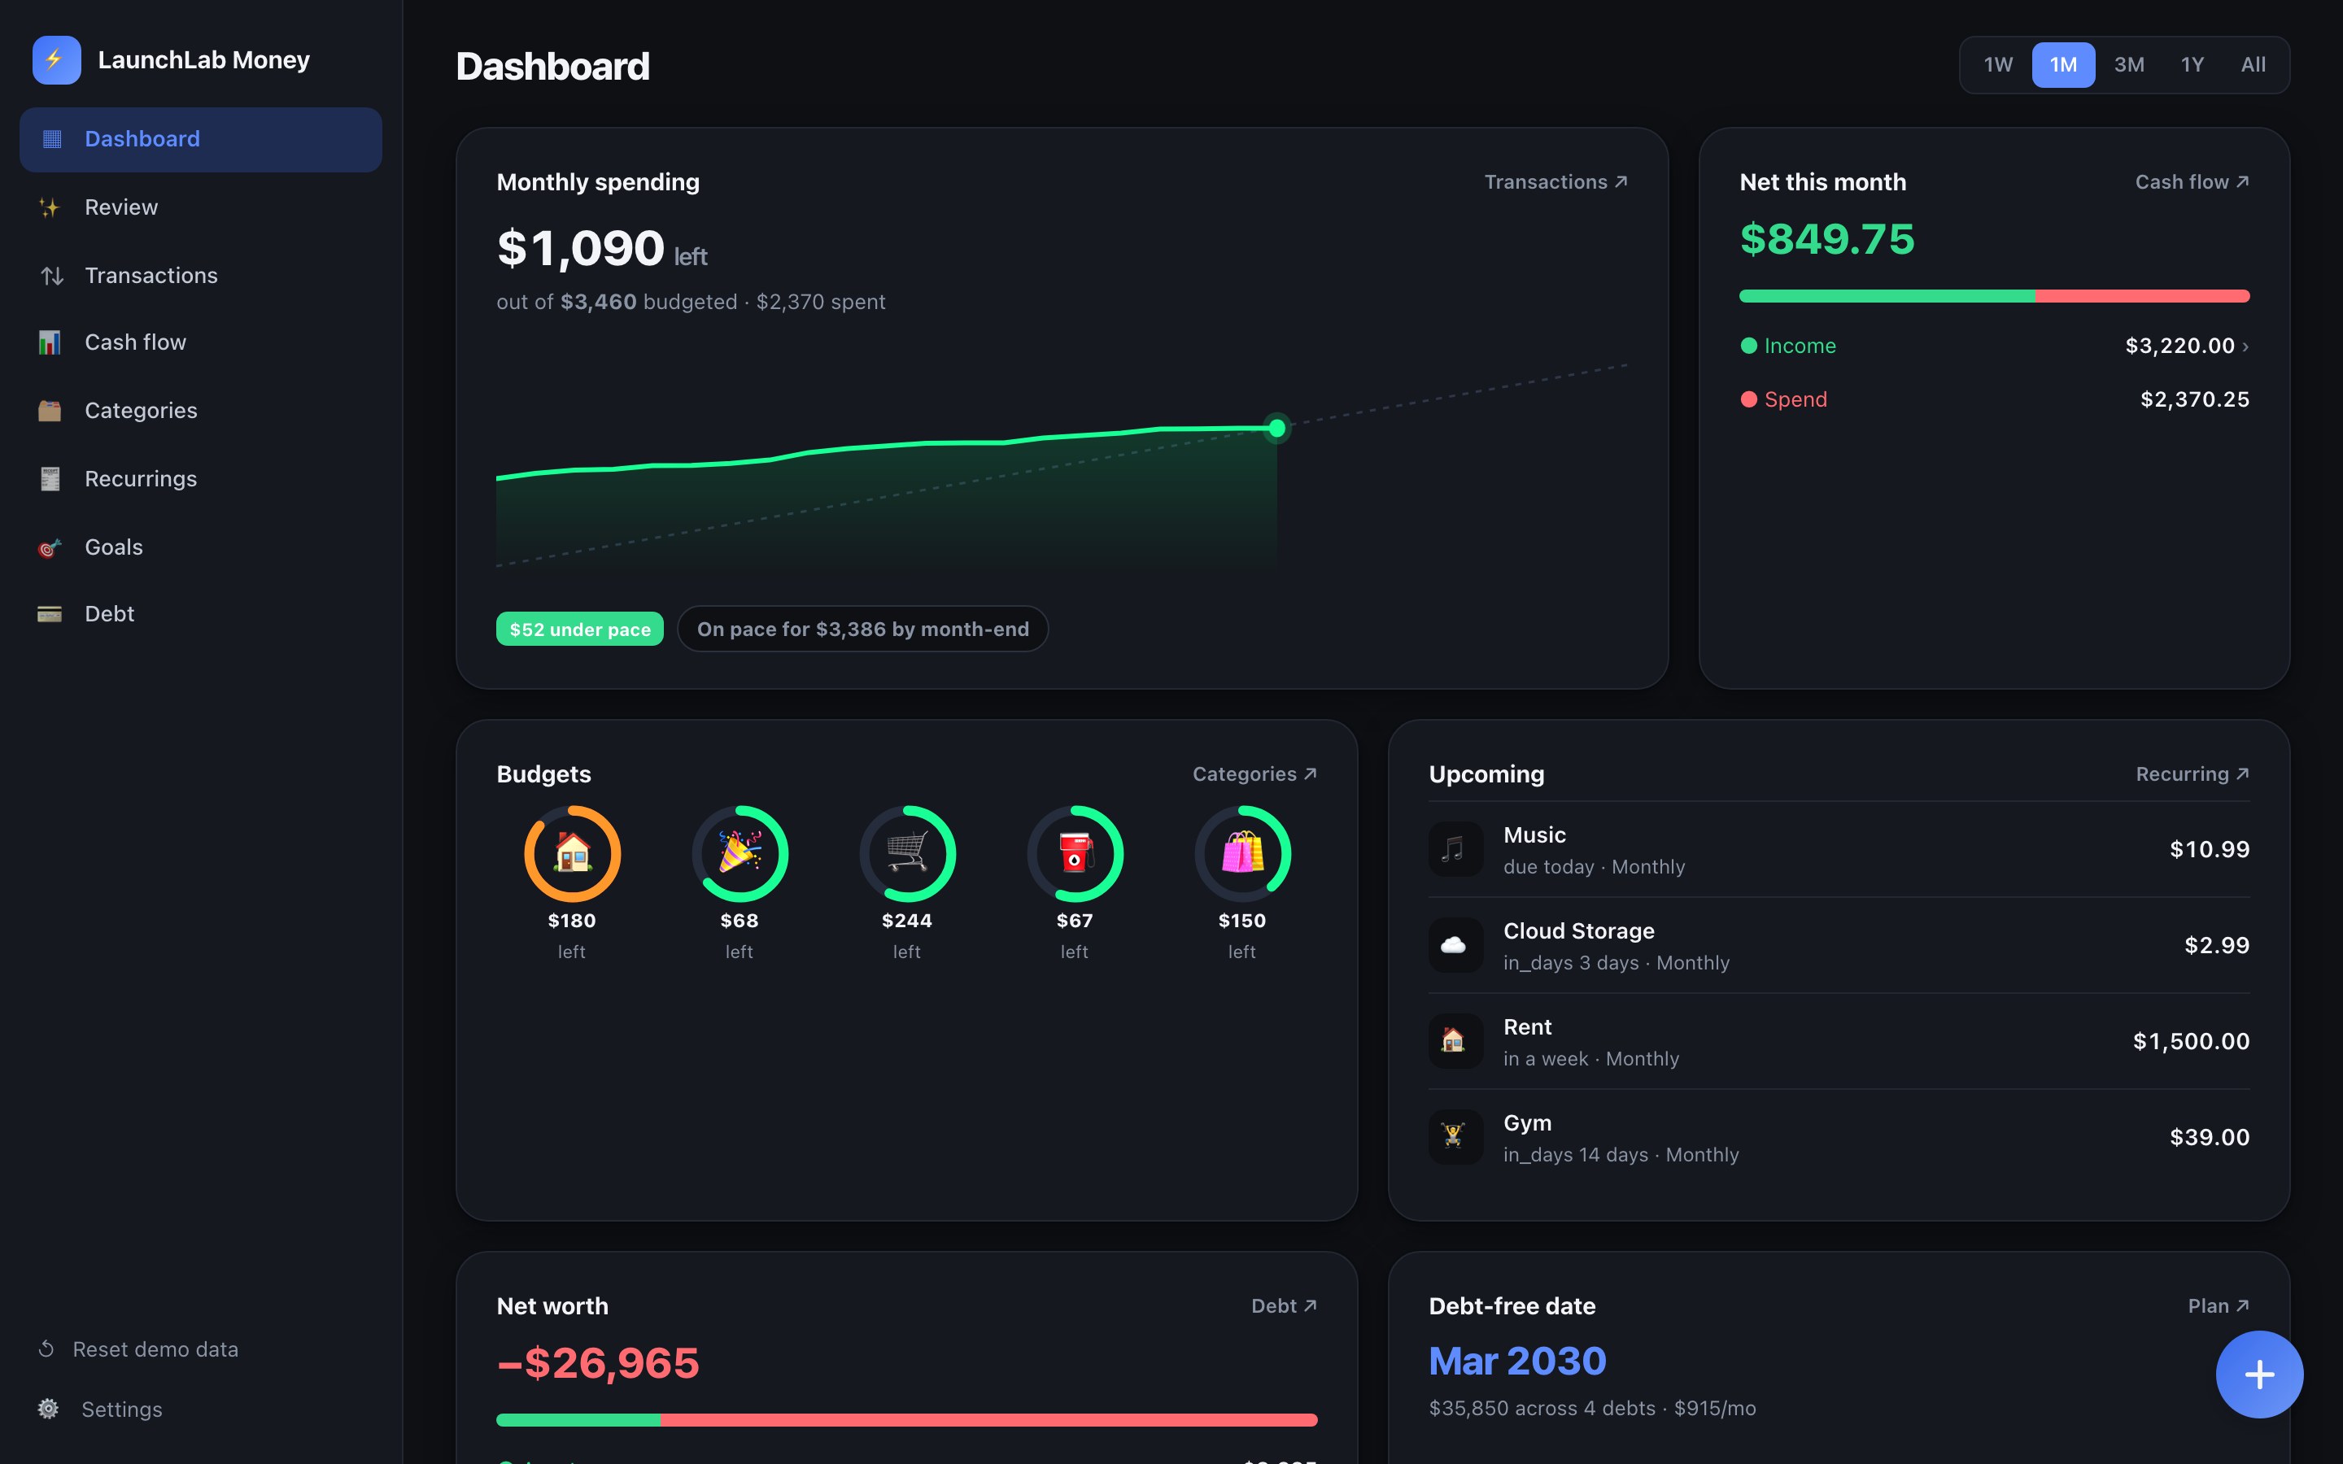Open the Gym $39.00 upcoming row
The width and height of the screenshot is (2343, 1464).
(1839, 1137)
